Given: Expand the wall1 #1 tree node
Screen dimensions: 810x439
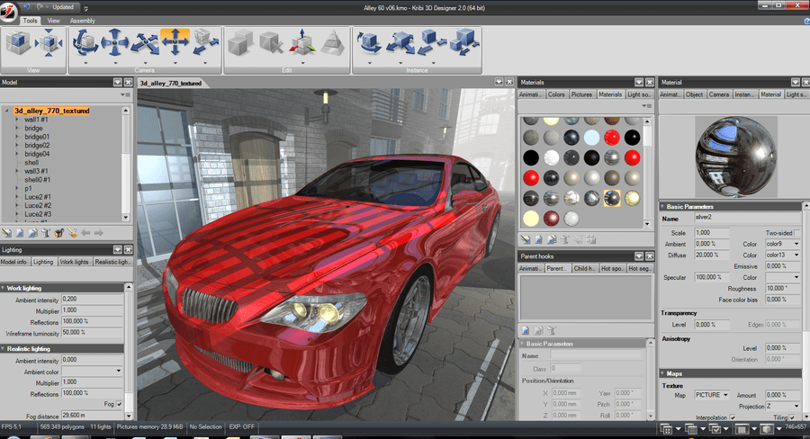Looking at the screenshot, I should 16,120.
